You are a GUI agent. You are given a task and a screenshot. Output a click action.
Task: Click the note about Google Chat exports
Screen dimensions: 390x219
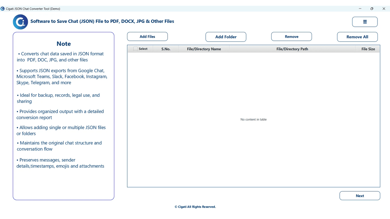click(x=62, y=77)
